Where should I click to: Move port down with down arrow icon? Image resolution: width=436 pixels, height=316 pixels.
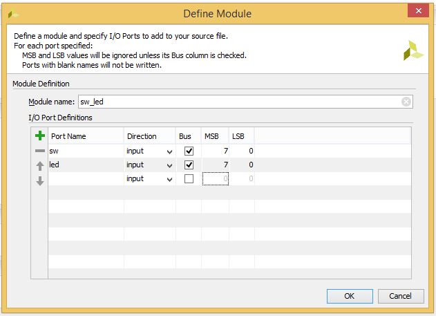click(x=40, y=180)
